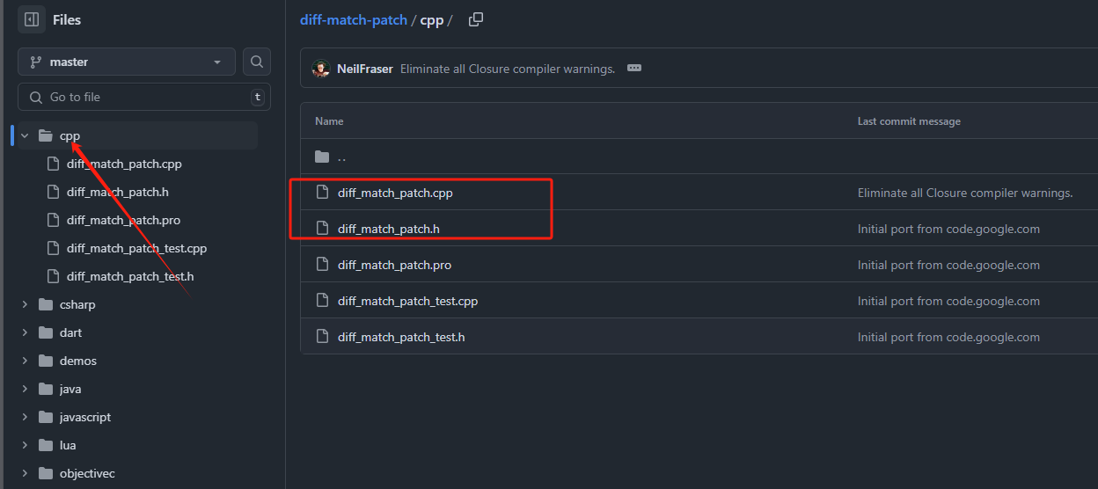Click Initial port message on diff_match_patch.h row

pyautogui.click(x=948, y=229)
